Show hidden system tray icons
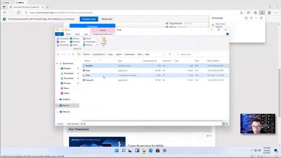This screenshot has width=281, height=158. click(x=252, y=151)
